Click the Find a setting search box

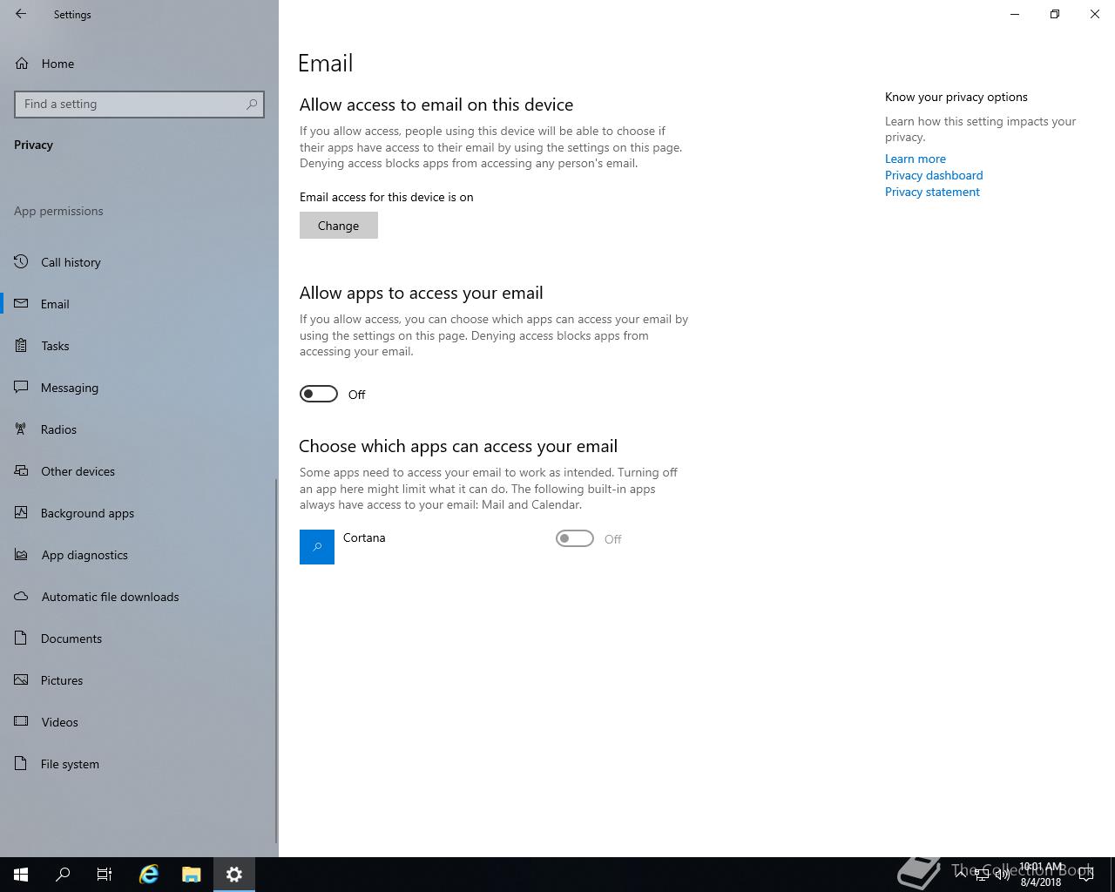139,104
